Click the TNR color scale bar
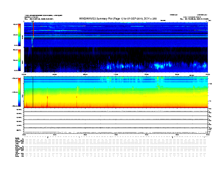Screen dimensions: 224x173 click(19, 92)
